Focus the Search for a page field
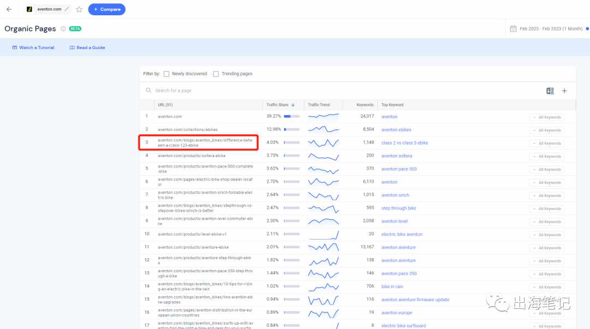The width and height of the screenshot is (590, 329). [346, 91]
